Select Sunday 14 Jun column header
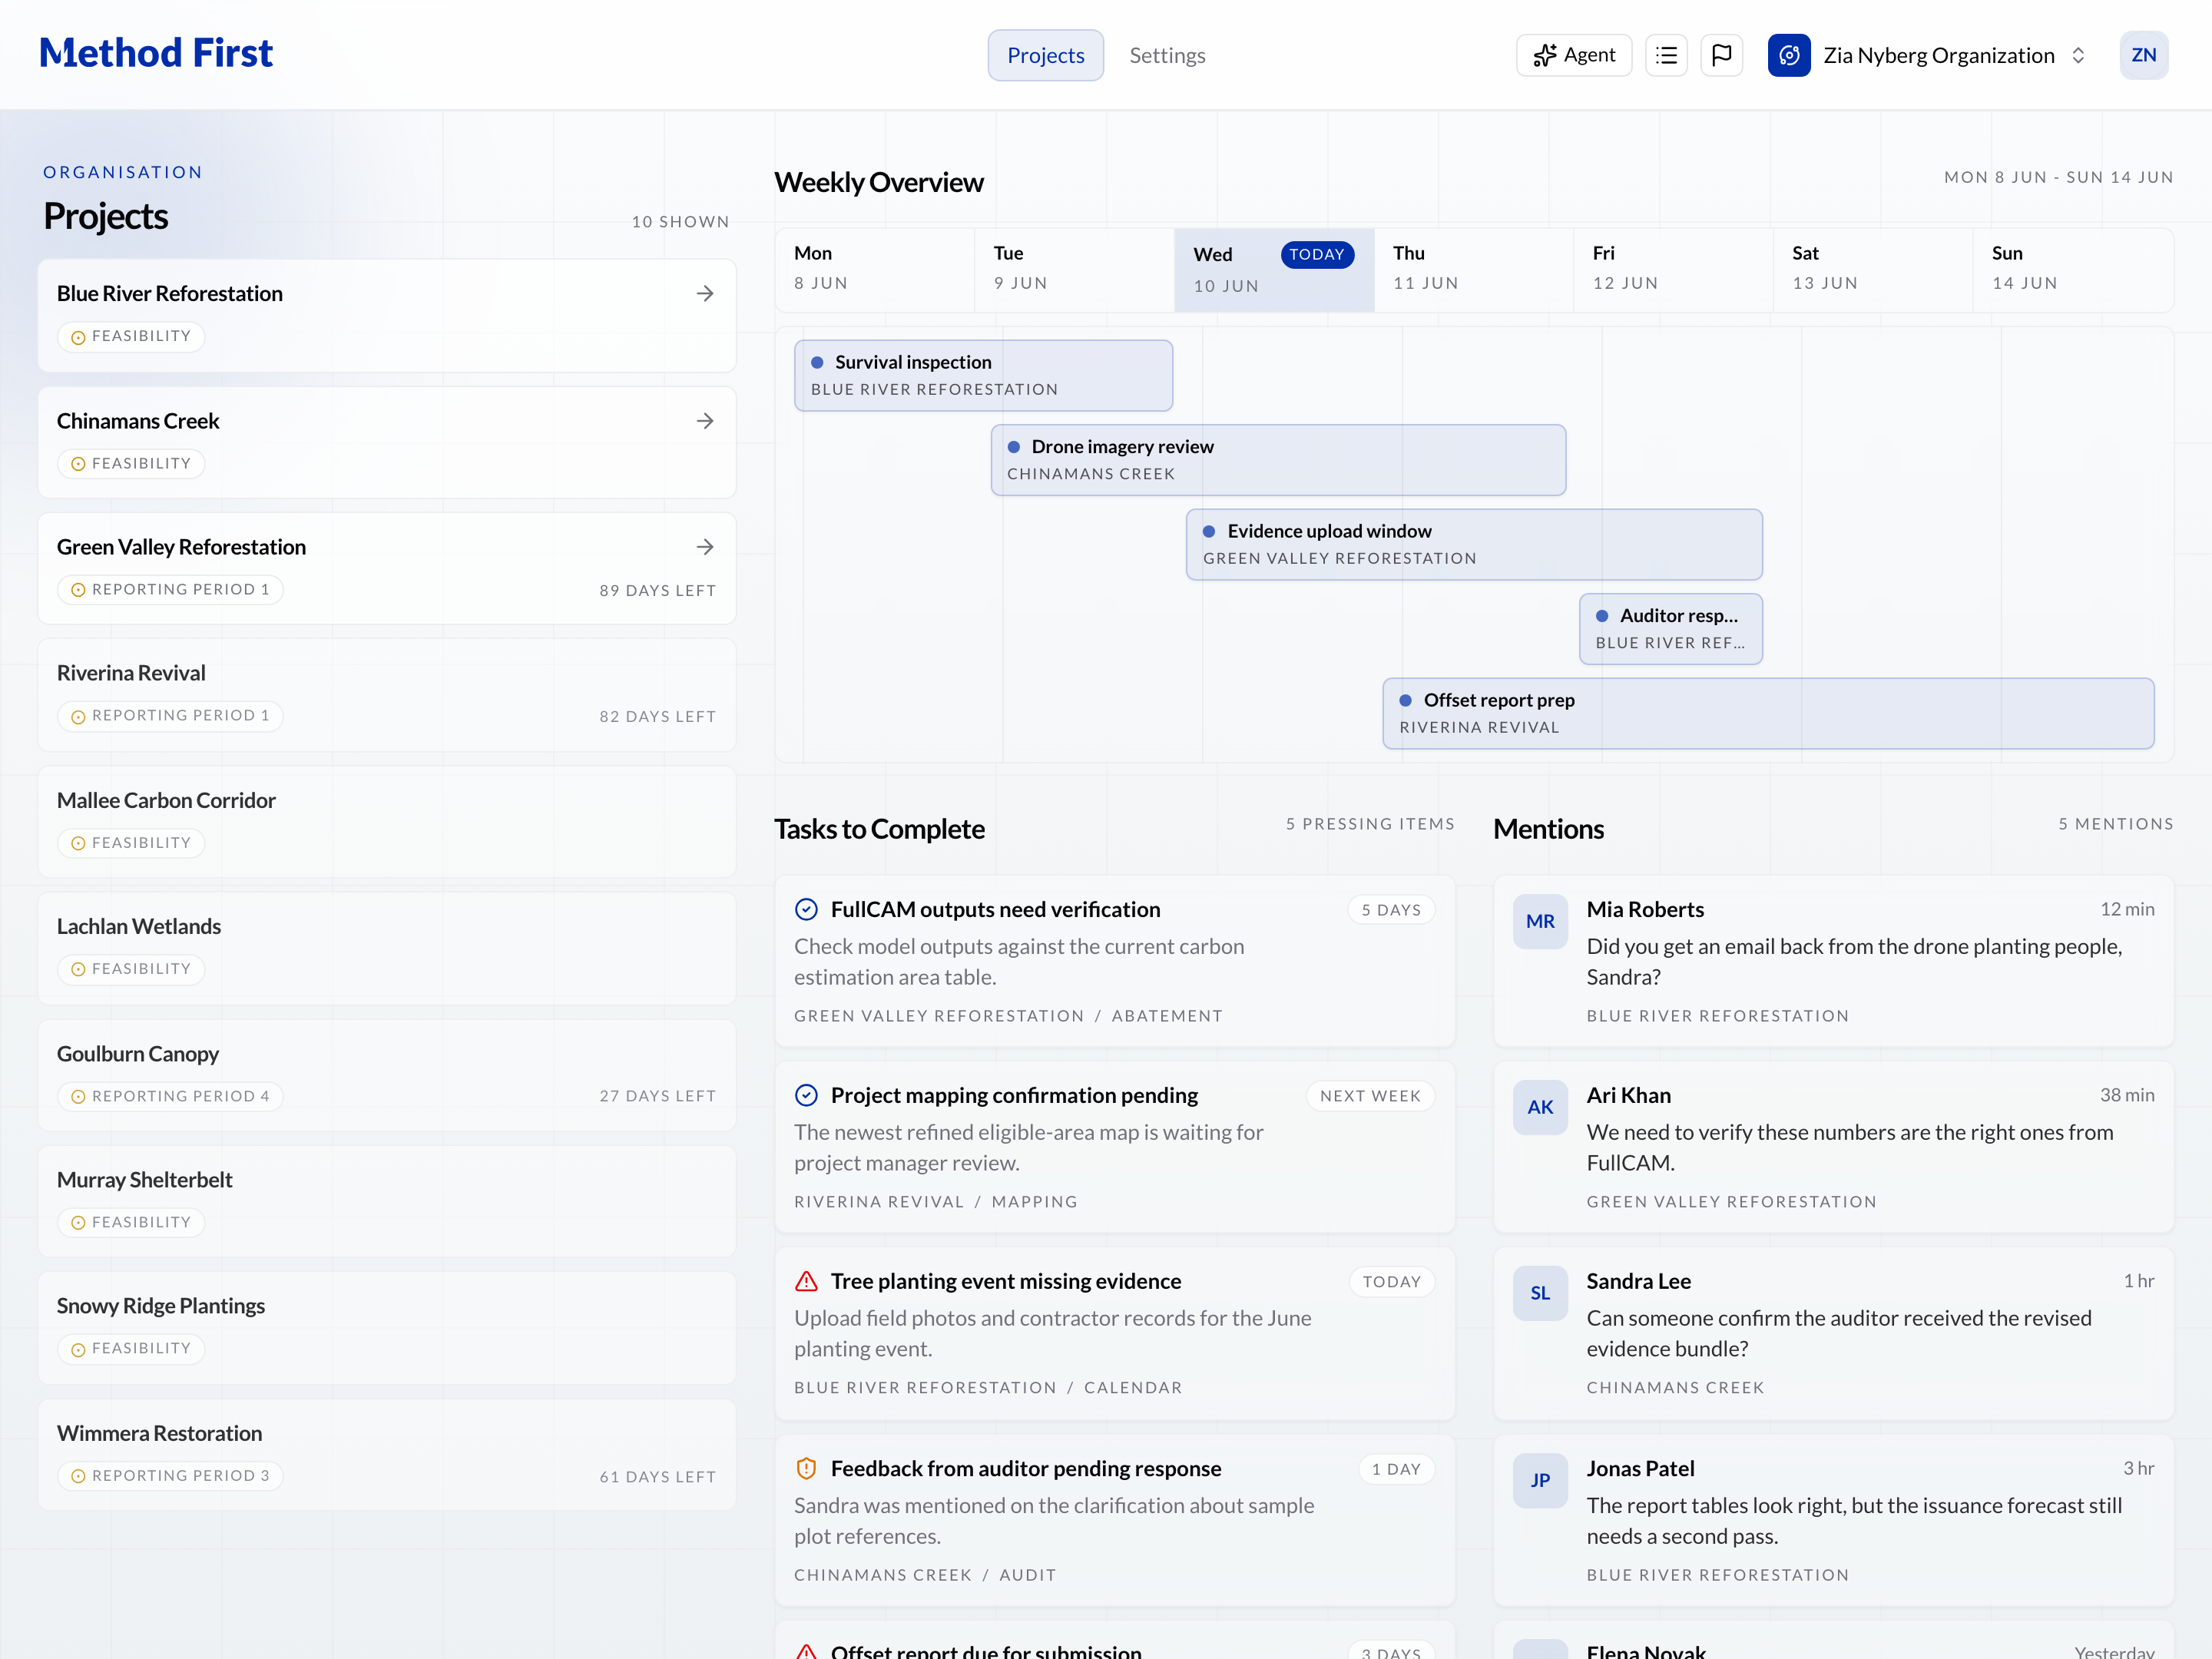 [x=2072, y=269]
